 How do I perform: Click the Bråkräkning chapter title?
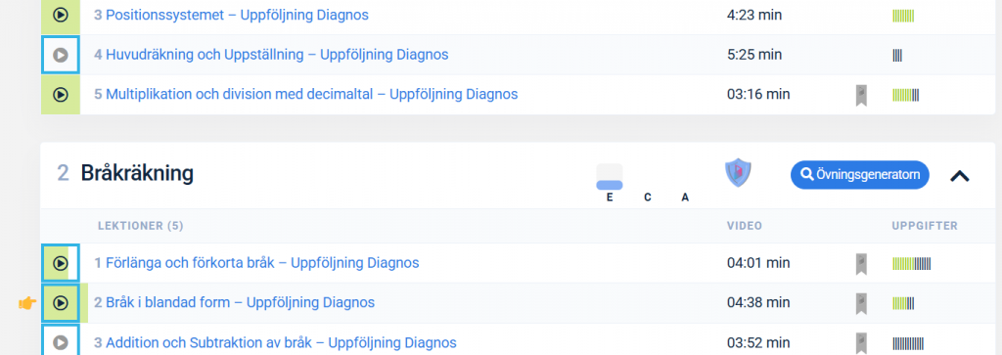point(137,173)
